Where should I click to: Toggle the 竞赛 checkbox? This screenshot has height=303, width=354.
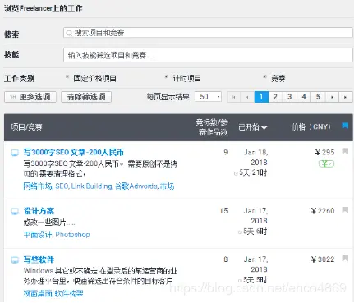(x=264, y=77)
